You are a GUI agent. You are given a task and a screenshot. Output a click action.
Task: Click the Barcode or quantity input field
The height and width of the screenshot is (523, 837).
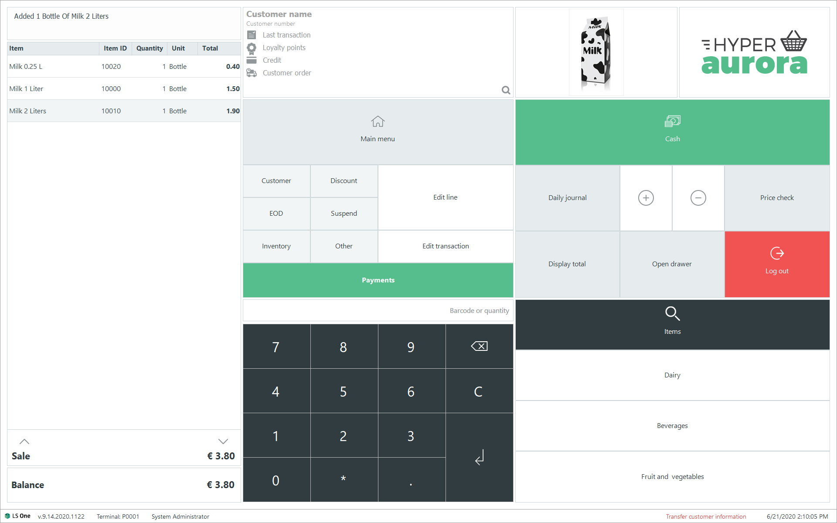coord(378,310)
